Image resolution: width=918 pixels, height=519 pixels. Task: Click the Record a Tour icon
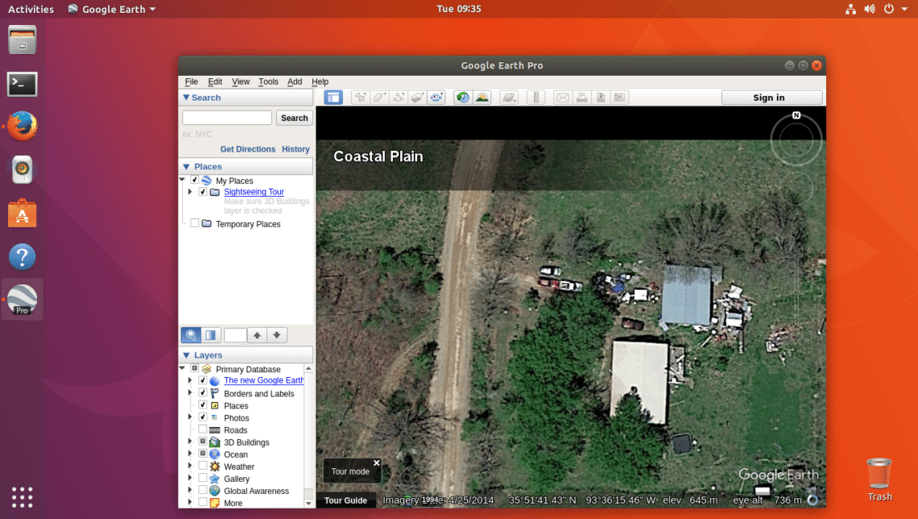(x=436, y=98)
